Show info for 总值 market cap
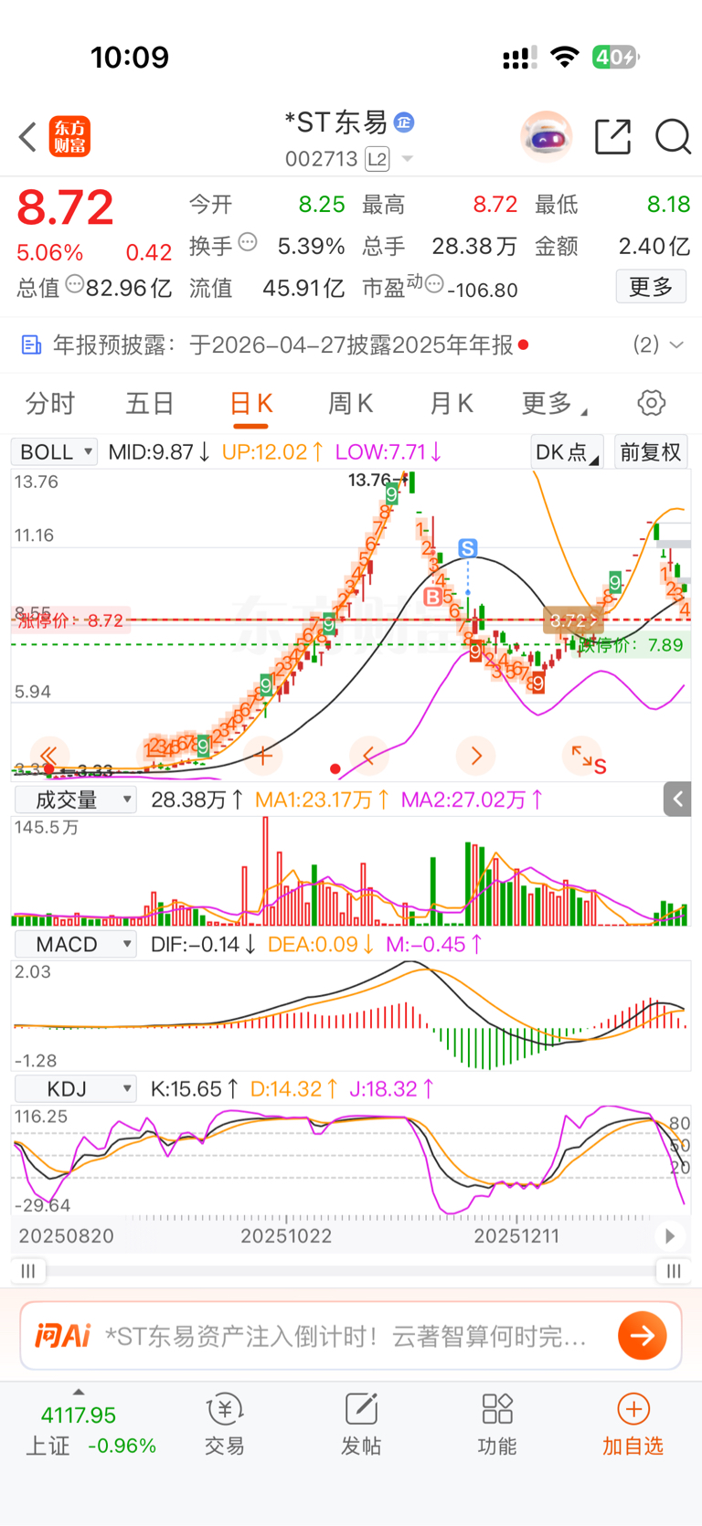702x1526 pixels. [x=75, y=284]
